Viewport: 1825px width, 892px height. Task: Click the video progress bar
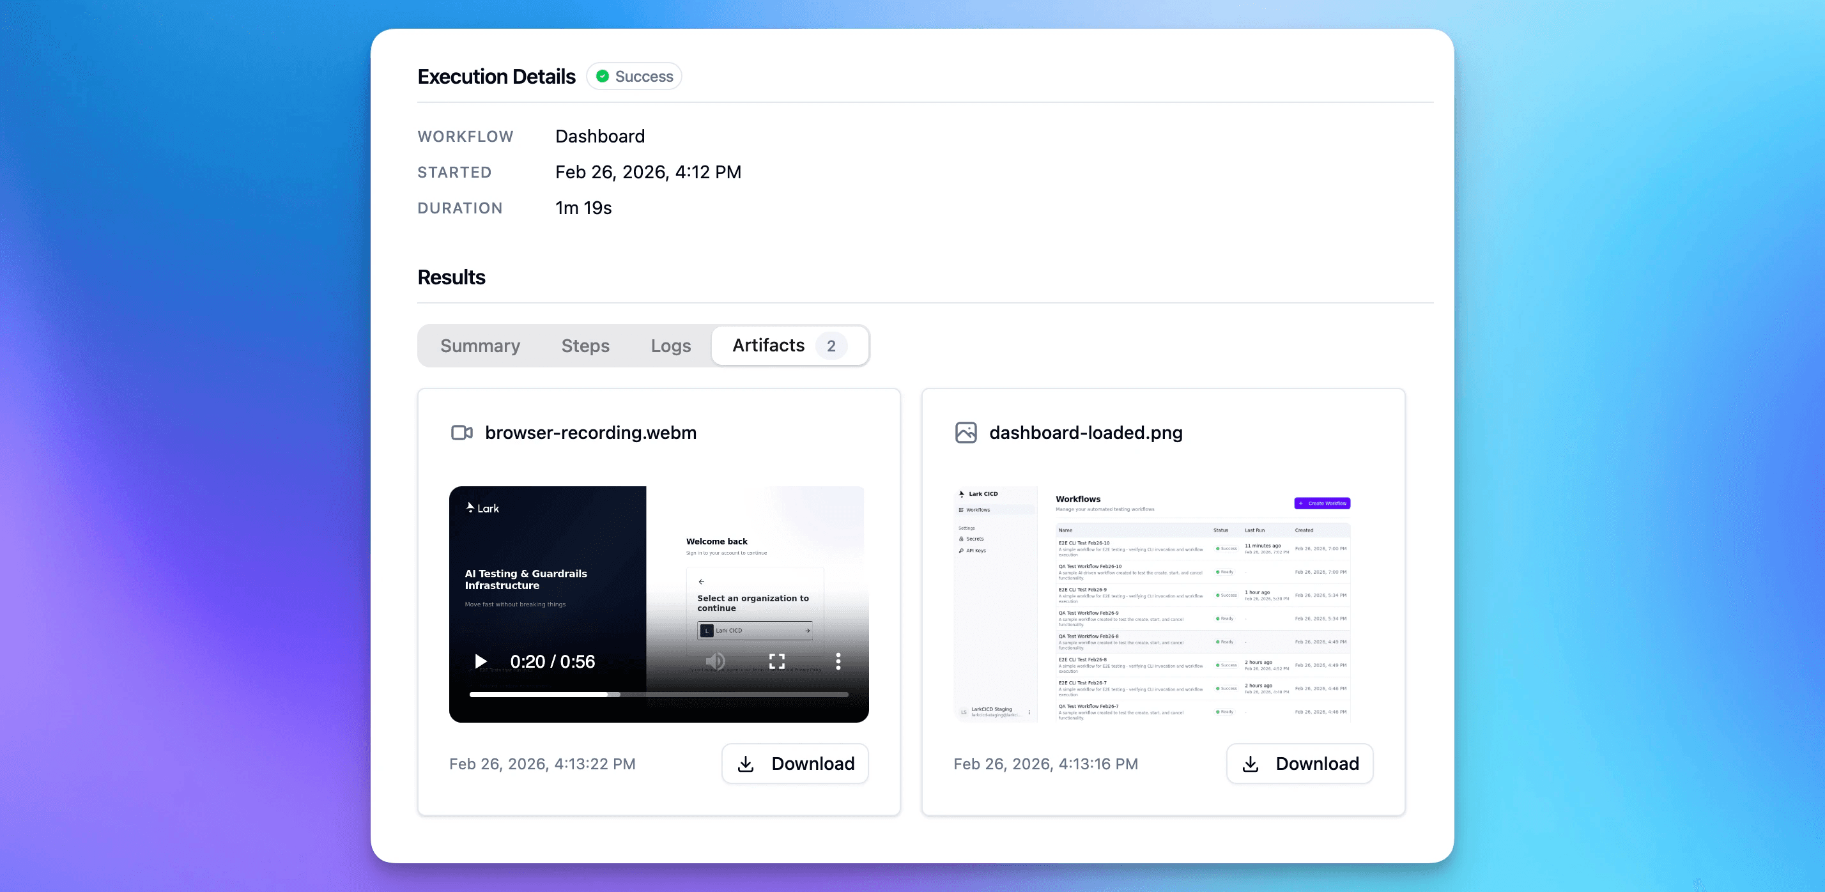click(659, 695)
